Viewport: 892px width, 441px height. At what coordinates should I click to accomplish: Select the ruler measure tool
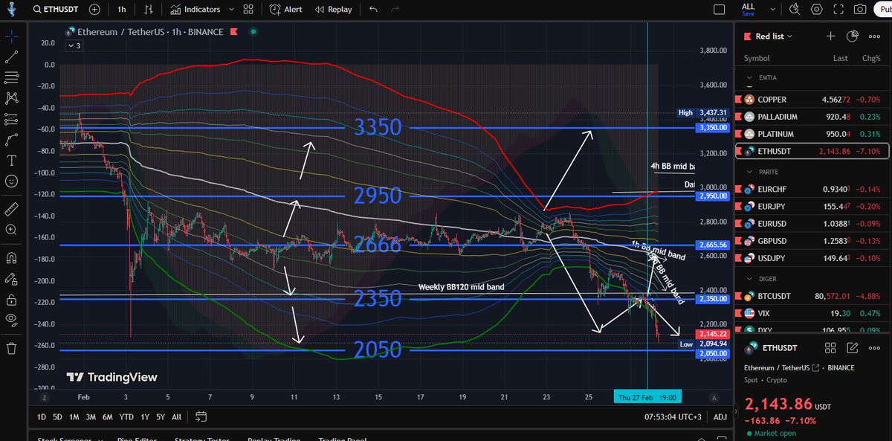11,209
